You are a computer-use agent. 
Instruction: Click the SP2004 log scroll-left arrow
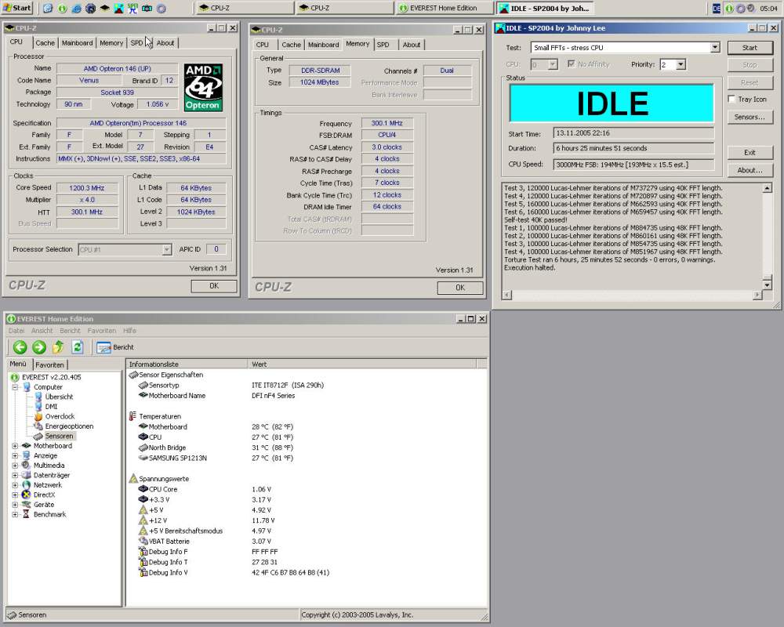tap(506, 295)
